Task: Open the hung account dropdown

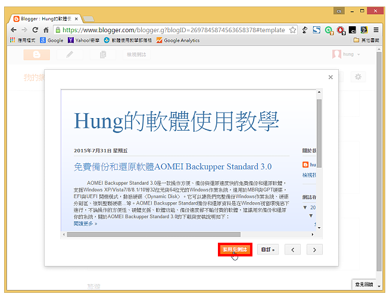Action: click(x=347, y=54)
